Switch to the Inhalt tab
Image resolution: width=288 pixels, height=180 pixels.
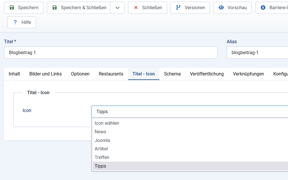point(14,74)
